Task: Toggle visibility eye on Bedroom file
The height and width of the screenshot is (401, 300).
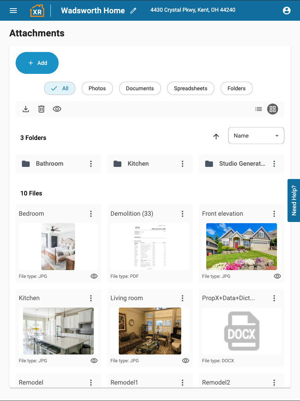Action: coord(94,276)
